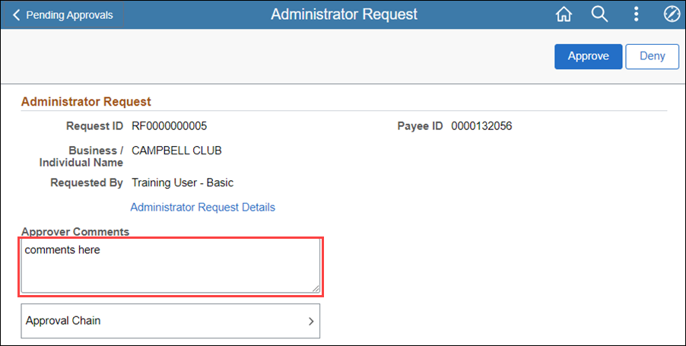The height and width of the screenshot is (346, 686).
Task: Approve the administrator request
Action: point(588,56)
